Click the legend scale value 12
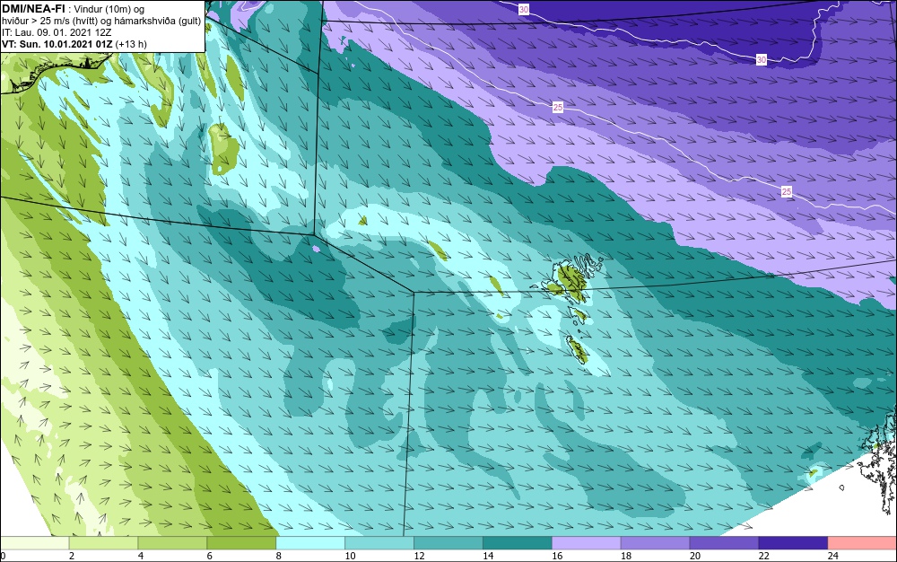897x562 pixels. (419, 556)
